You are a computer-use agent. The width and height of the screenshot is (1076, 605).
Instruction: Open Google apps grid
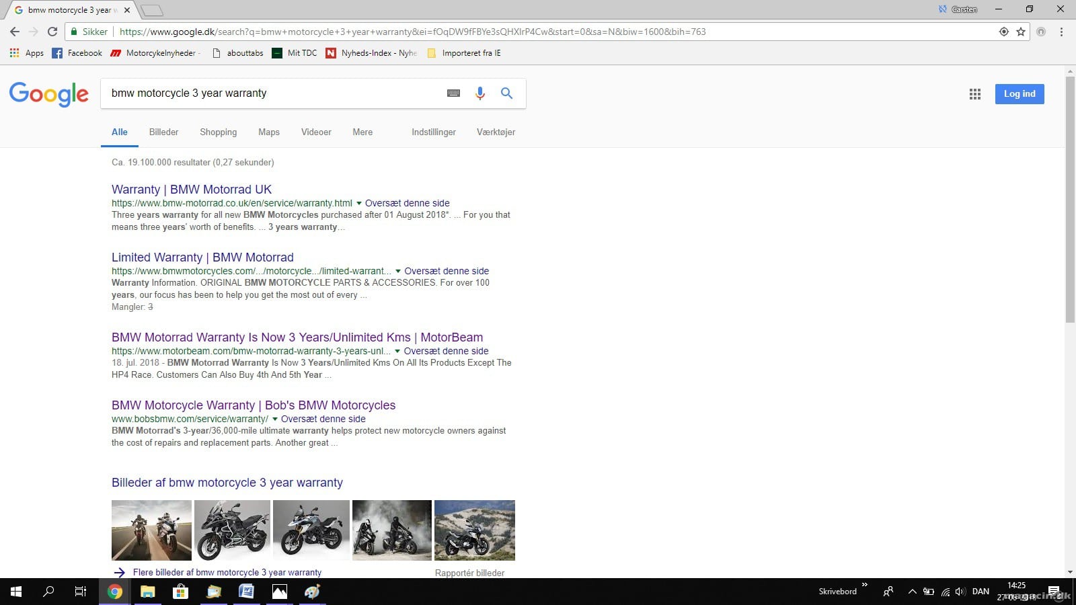coord(975,94)
